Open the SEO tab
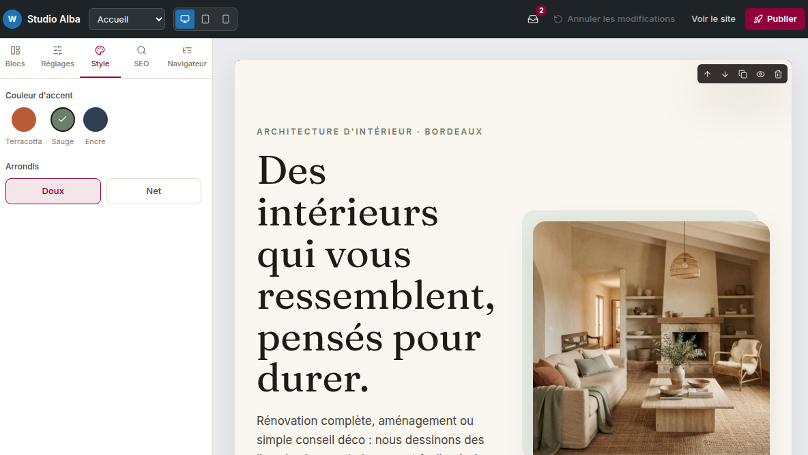The width and height of the screenshot is (808, 455). [x=141, y=57]
